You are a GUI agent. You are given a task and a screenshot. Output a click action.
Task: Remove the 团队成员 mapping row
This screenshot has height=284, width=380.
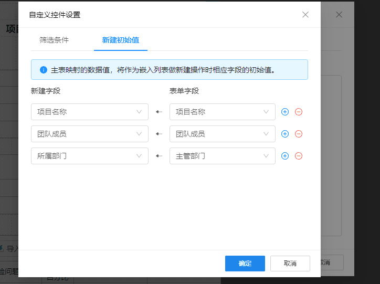[x=299, y=134]
